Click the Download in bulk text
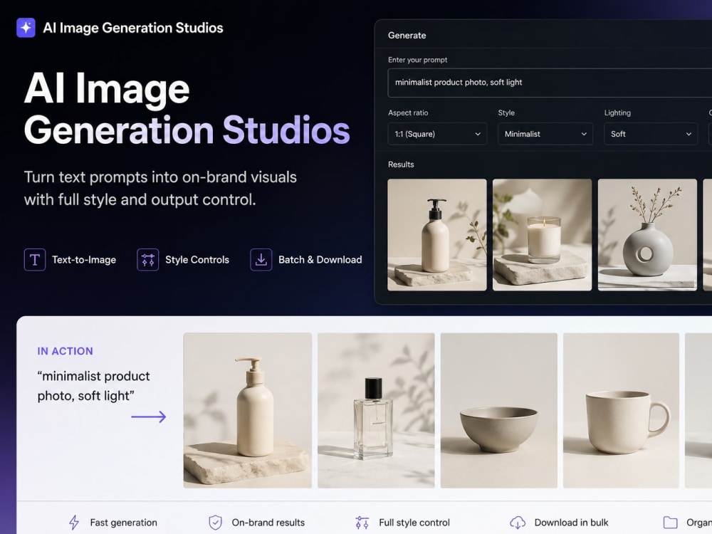Screen dimensions: 712x534 [571, 523]
